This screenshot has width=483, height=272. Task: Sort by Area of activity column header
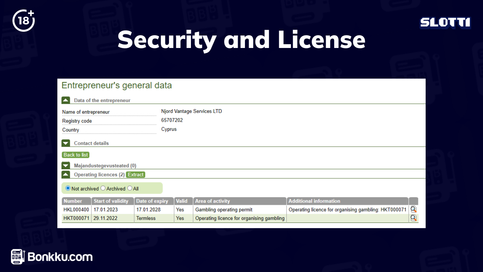point(240,201)
